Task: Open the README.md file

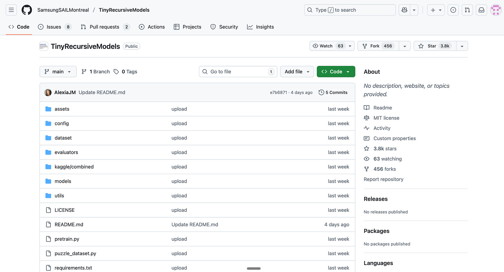Action: point(69,225)
